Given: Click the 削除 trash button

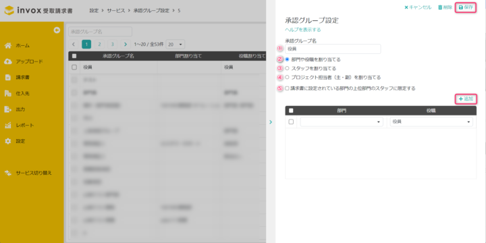Looking at the screenshot, I should [x=445, y=7].
